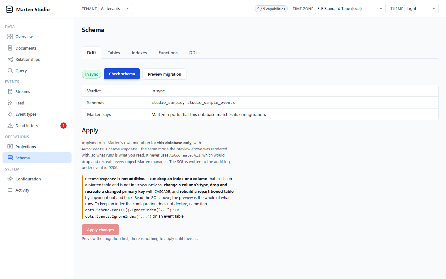Open the Time Zone dropdown

(350, 9)
